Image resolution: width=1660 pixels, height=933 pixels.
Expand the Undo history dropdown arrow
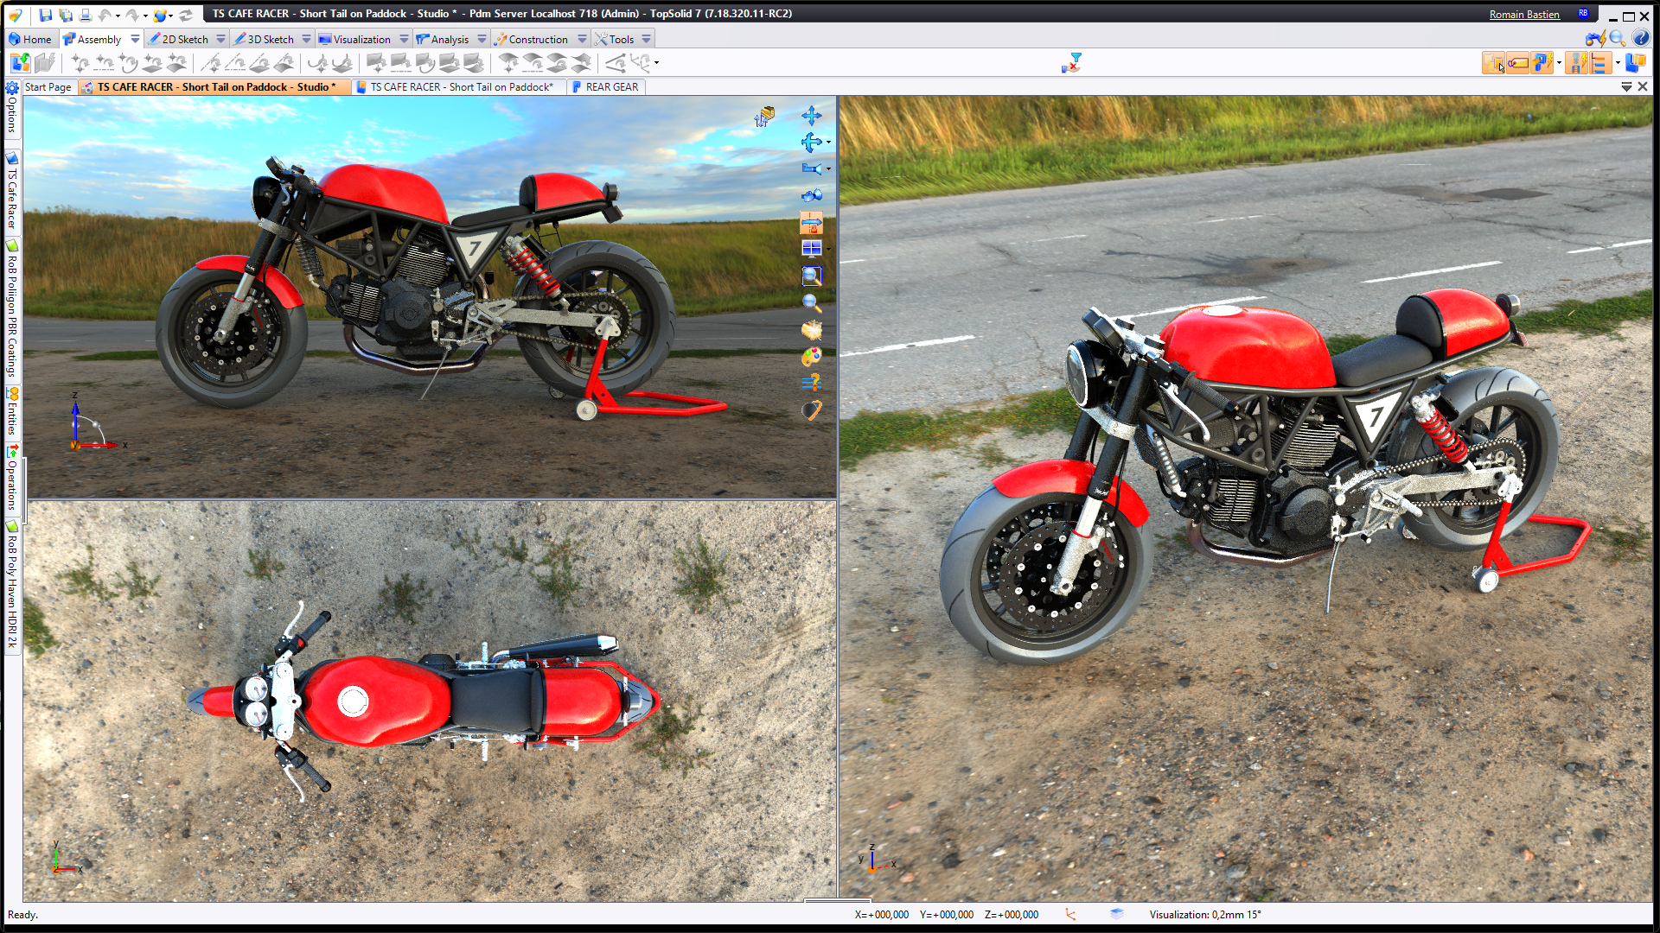pyautogui.click(x=118, y=15)
